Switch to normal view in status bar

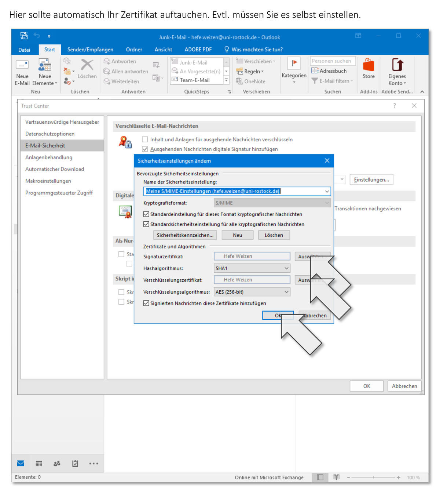(x=320, y=477)
